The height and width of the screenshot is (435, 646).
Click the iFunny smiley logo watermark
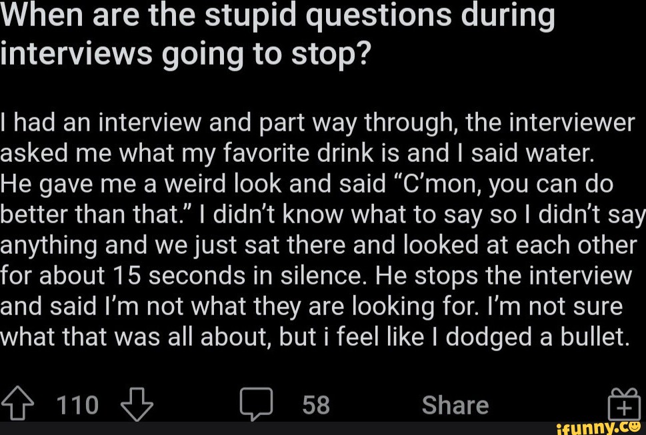633,428
